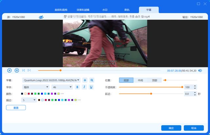
Task: Pick cyan in the 颜色 row
Action: pos(45,94)
